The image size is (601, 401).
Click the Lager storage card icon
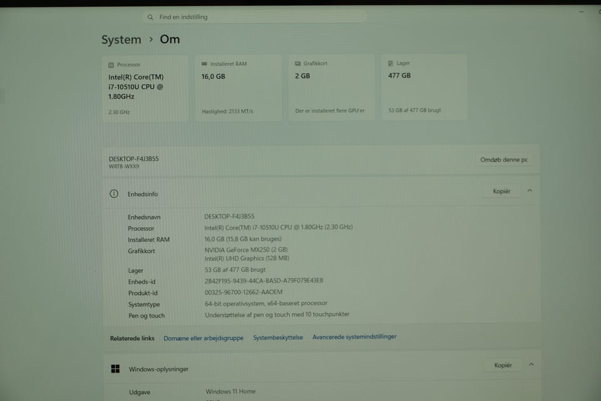point(391,63)
